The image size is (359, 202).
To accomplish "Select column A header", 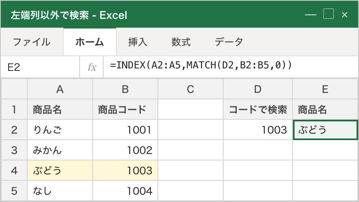I will pos(60,89).
